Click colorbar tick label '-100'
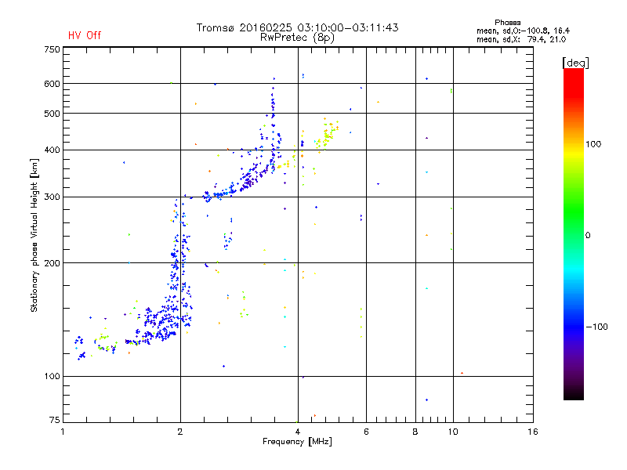 596,327
